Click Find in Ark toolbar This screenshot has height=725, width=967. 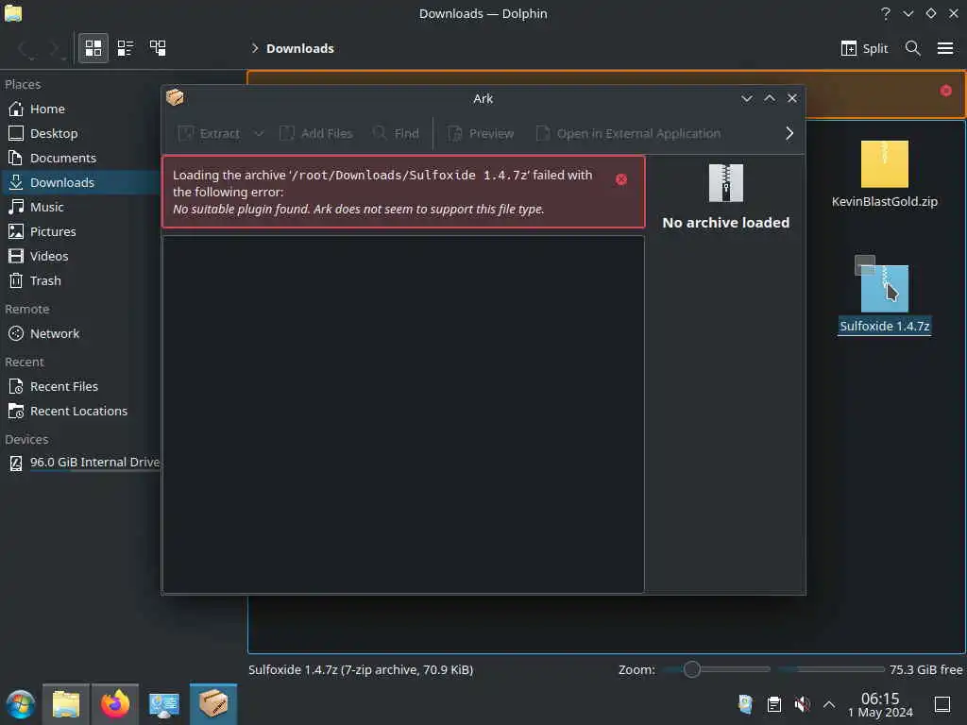coord(397,133)
